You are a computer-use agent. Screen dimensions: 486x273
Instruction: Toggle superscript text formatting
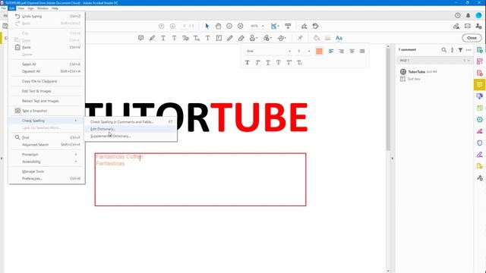coord(289,62)
